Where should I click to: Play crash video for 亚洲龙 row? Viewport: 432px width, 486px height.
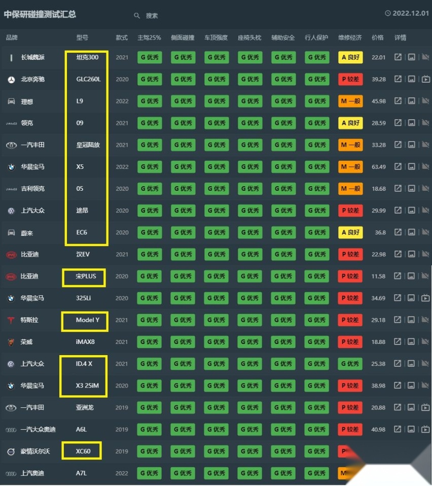(x=425, y=407)
